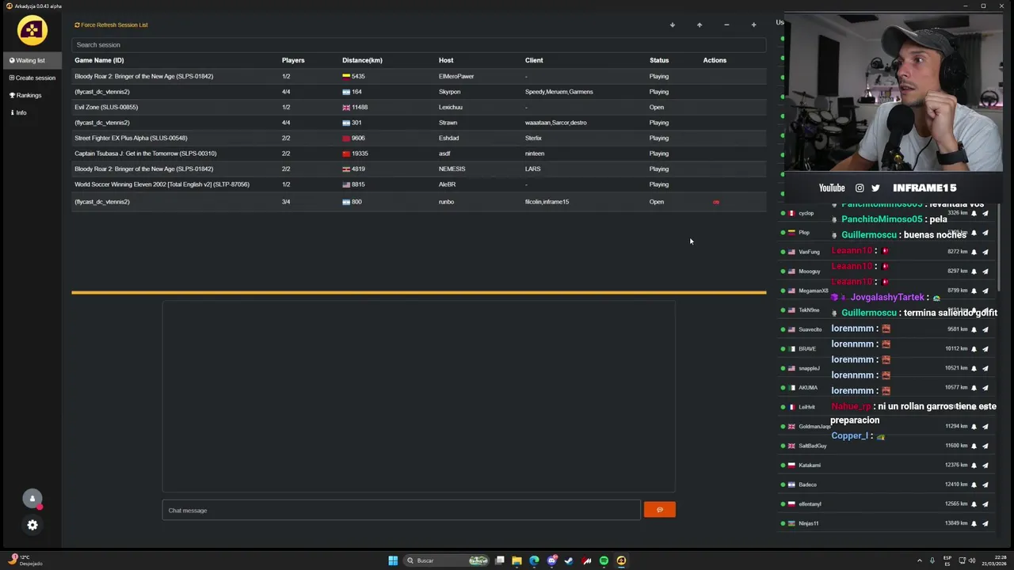Open Discord from the taskbar

(551, 560)
